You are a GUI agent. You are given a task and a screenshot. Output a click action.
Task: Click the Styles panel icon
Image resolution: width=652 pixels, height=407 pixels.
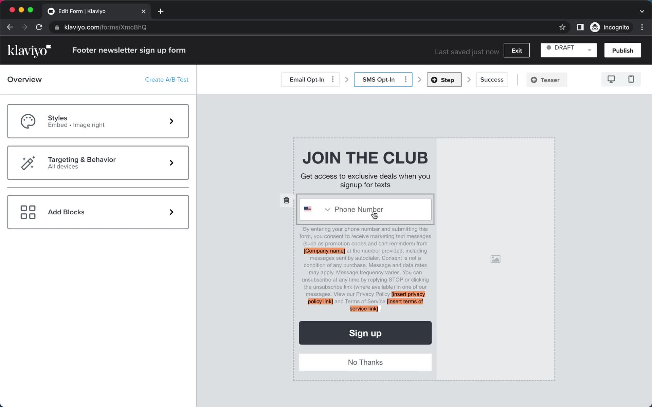pos(28,121)
